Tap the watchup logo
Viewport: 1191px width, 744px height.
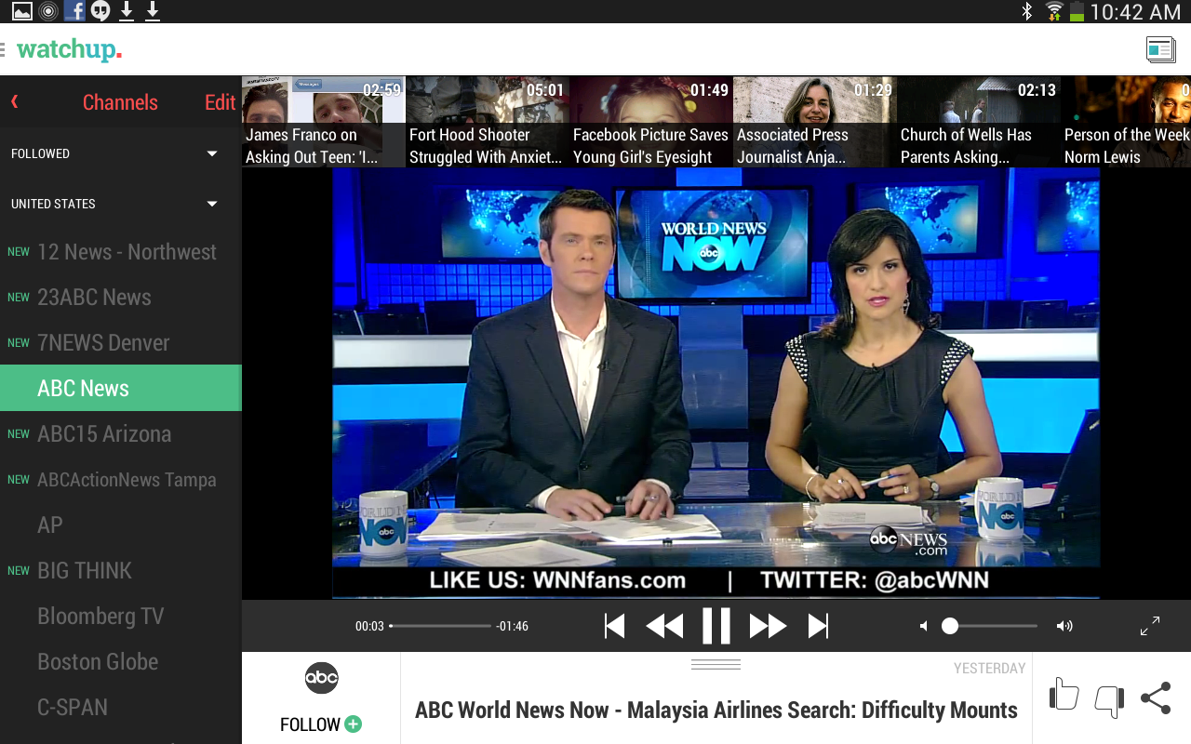coord(69,49)
